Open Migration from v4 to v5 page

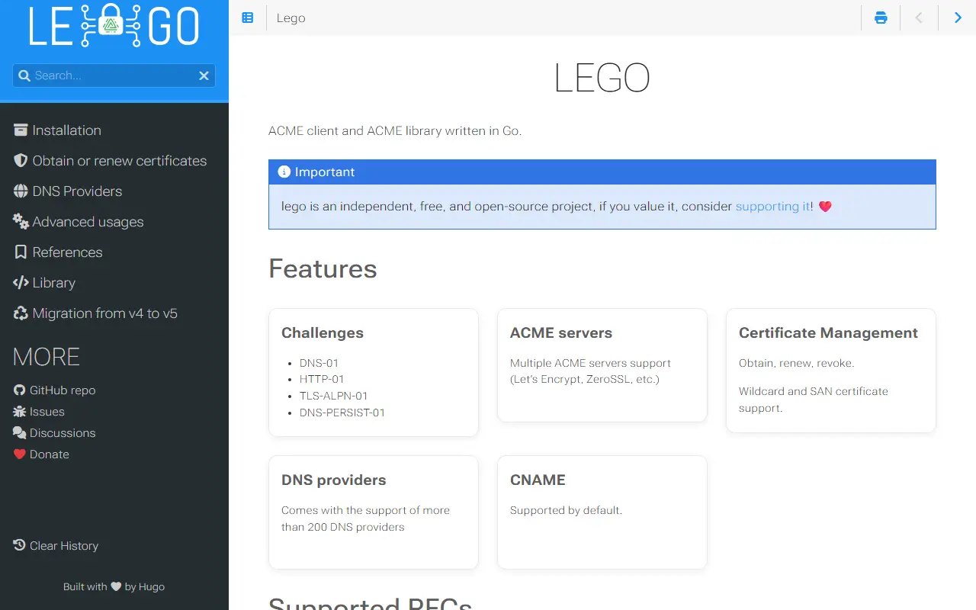[105, 313]
